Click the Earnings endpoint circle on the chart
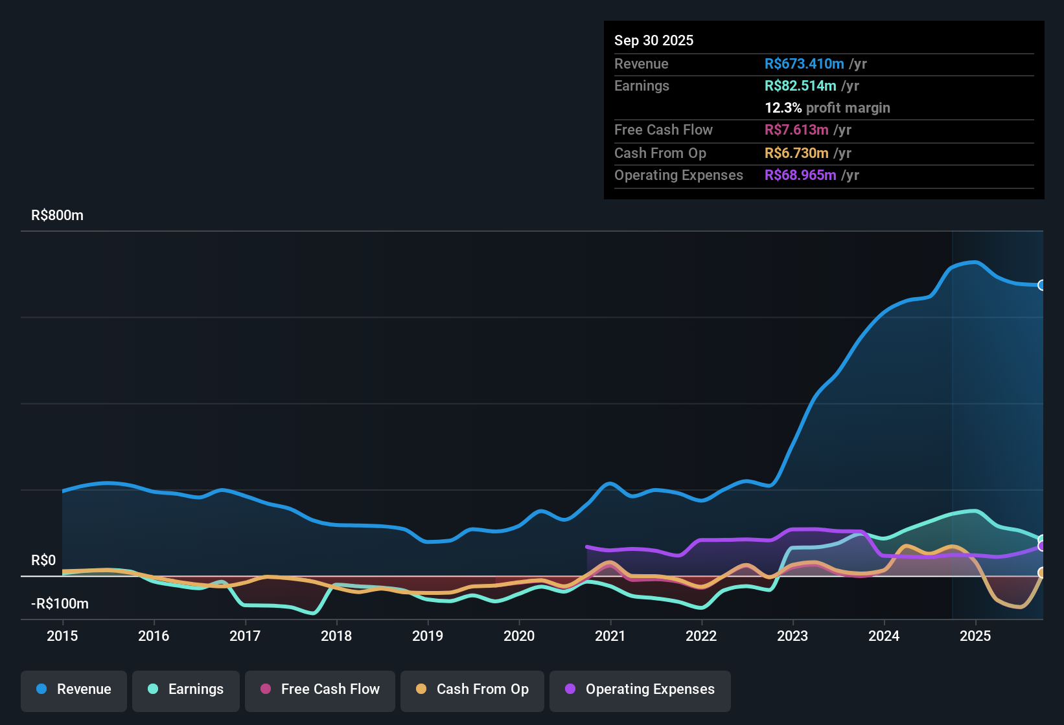 (1042, 539)
